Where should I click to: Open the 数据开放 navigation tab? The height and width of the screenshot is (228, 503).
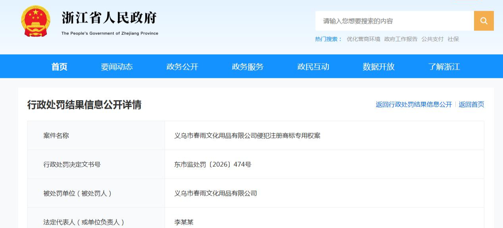pos(378,67)
